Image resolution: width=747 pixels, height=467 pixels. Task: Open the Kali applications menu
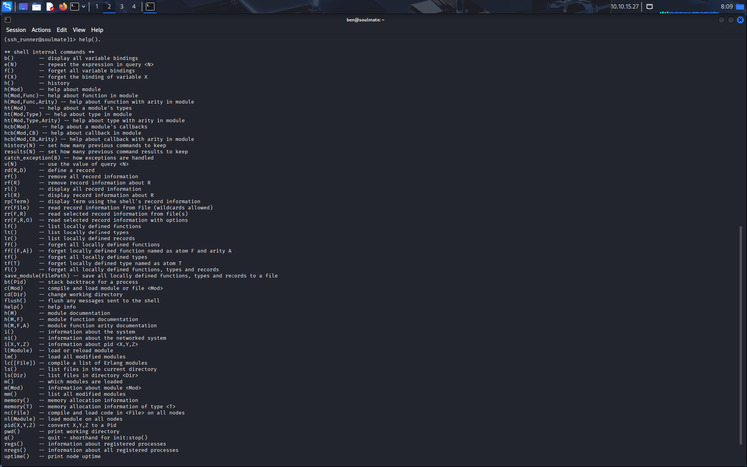[x=7, y=6]
